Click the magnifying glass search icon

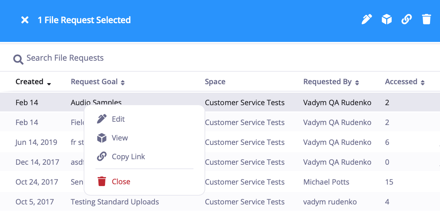pos(18,59)
